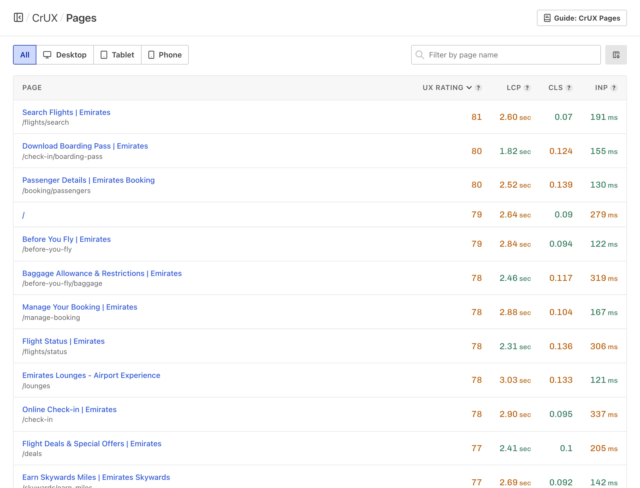
Task: Show help for CLS metric
Action: (x=569, y=87)
